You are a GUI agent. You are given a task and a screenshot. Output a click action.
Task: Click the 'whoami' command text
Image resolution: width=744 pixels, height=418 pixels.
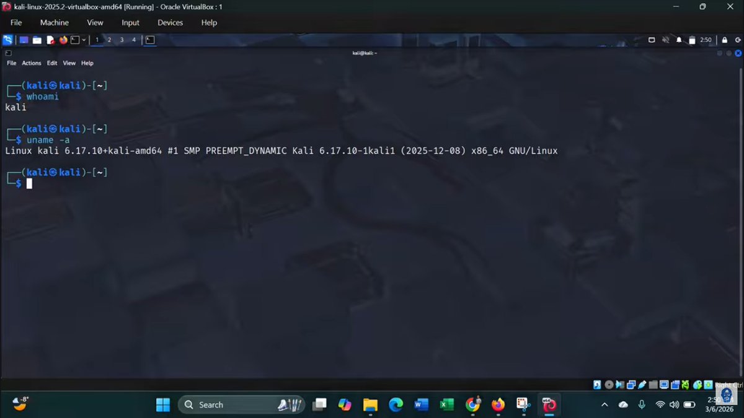42,97
